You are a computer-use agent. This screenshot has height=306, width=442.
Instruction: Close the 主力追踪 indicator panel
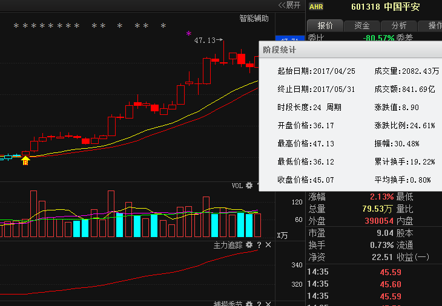pos(268,245)
